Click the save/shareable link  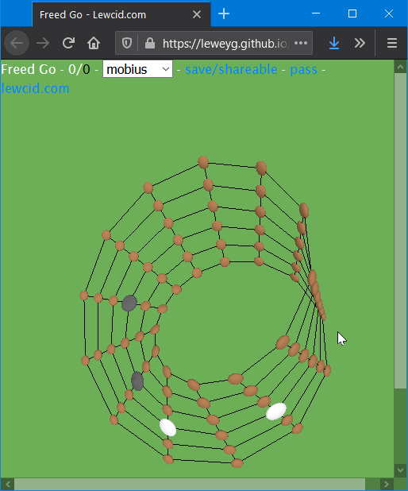pyautogui.click(x=231, y=69)
